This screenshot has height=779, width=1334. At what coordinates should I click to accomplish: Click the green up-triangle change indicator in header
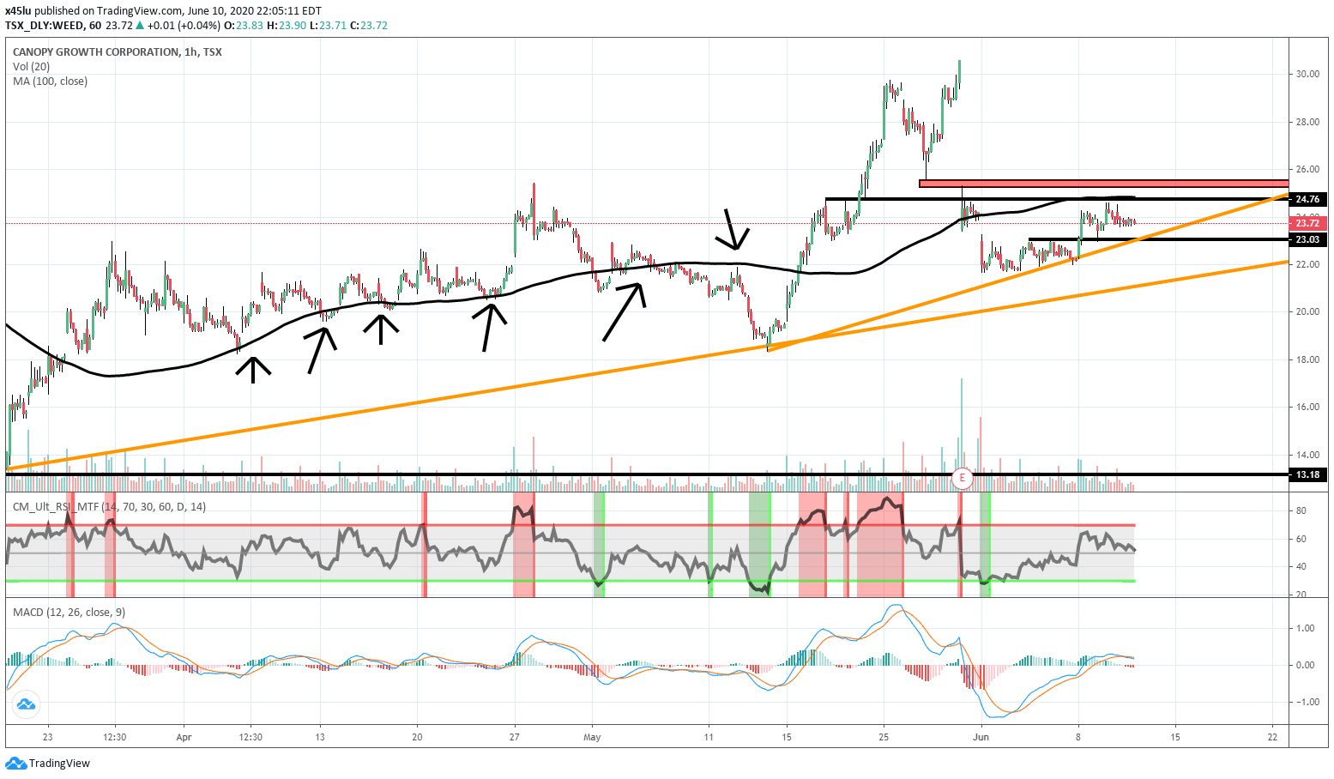pyautogui.click(x=141, y=26)
